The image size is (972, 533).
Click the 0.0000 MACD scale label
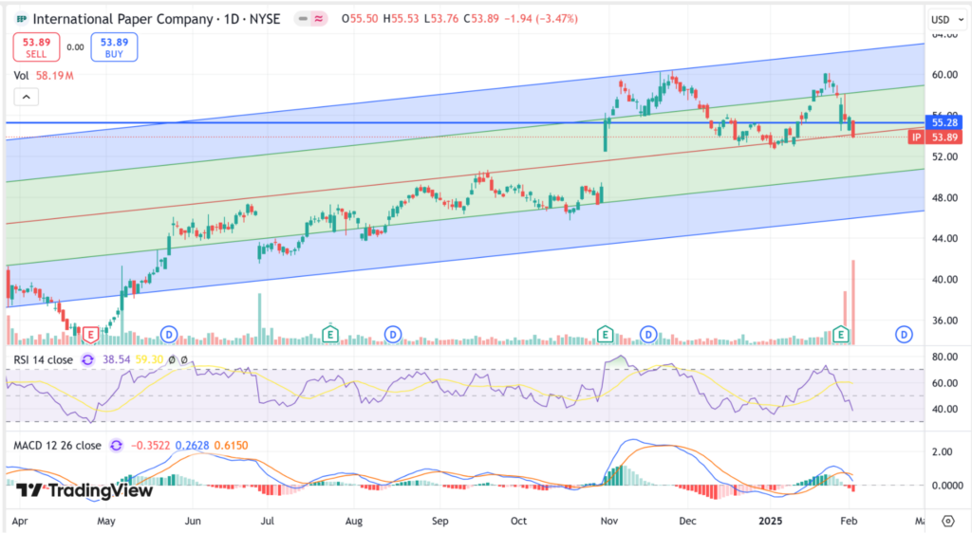click(x=947, y=486)
